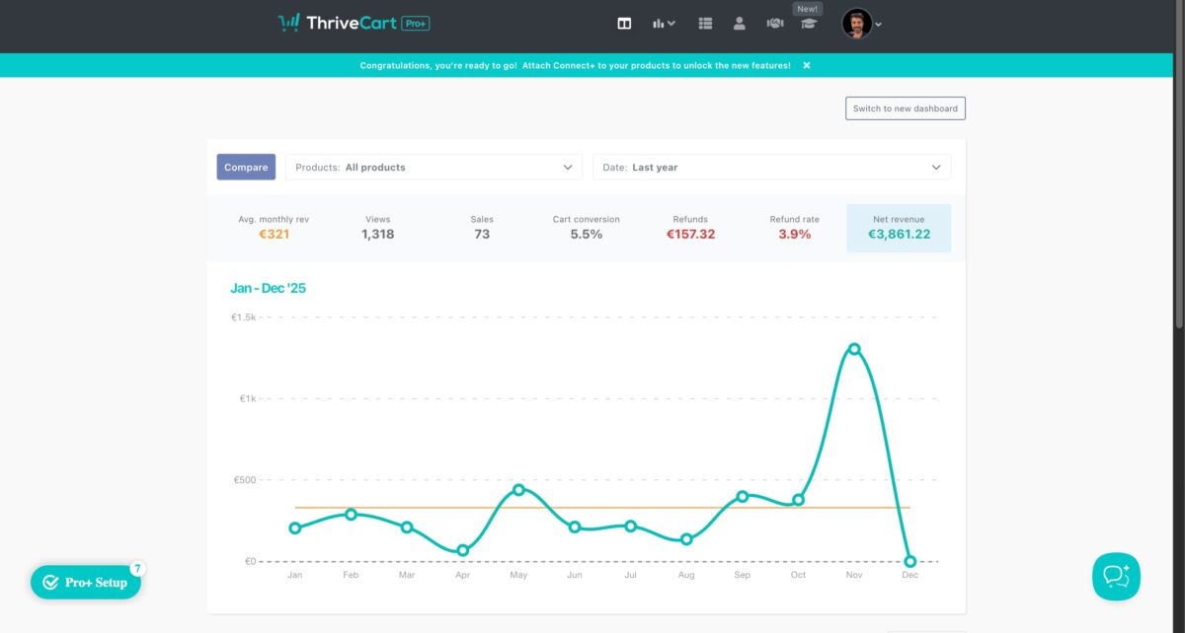
Task: Expand the Products: All products dropdown
Action: [x=434, y=168]
